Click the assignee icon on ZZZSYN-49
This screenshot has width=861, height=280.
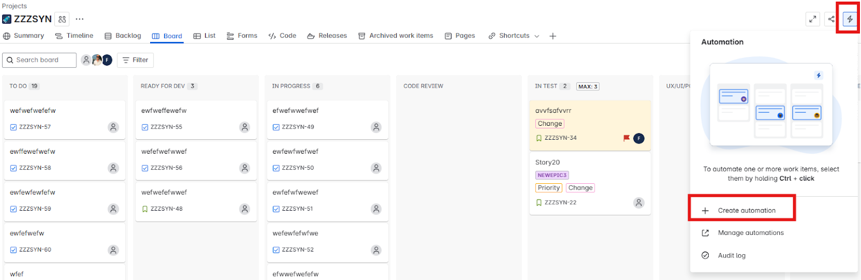(x=376, y=127)
